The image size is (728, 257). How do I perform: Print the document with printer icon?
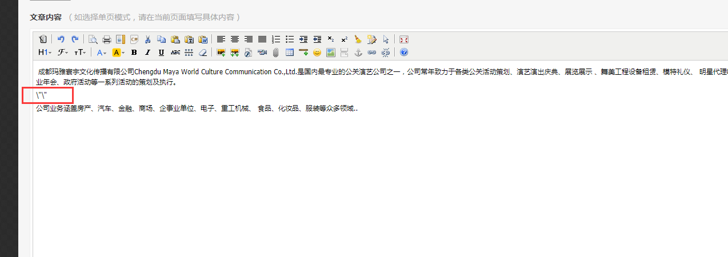pos(106,39)
